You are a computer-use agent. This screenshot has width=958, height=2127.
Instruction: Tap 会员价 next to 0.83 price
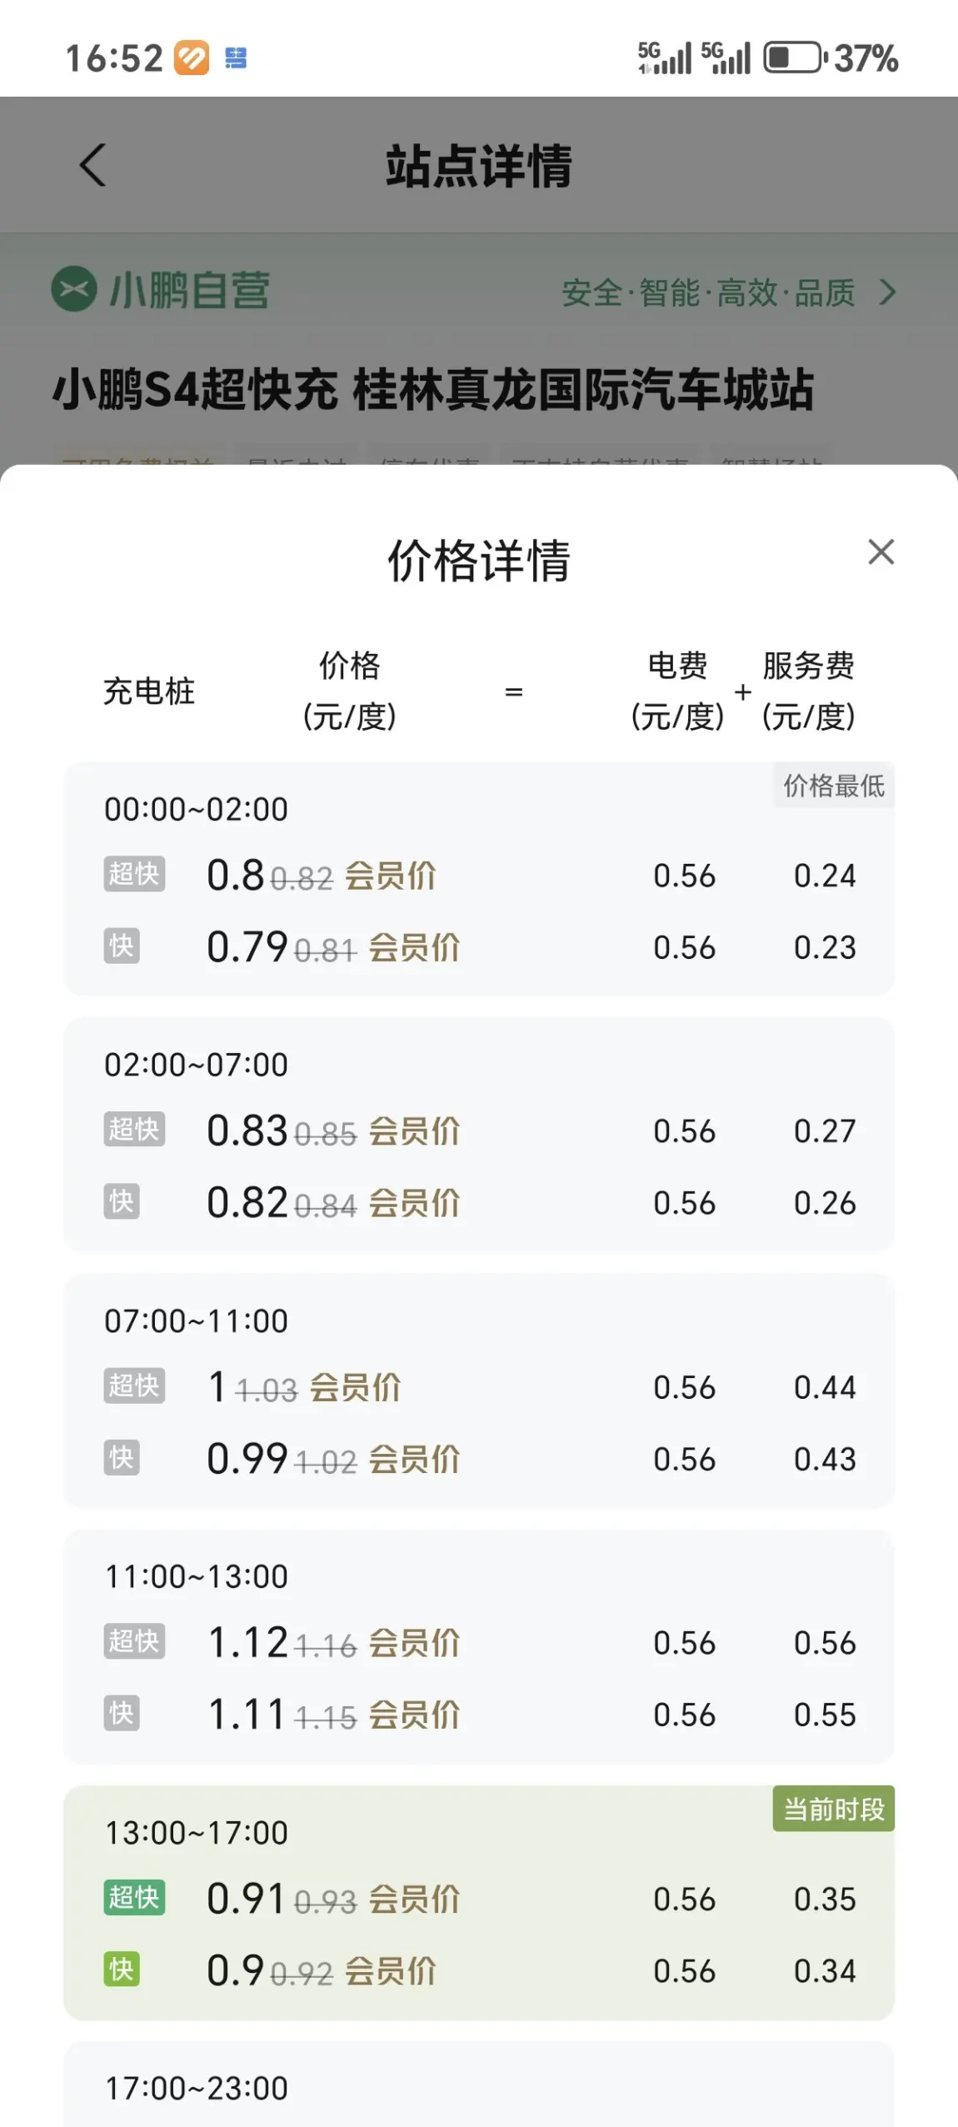pyautogui.click(x=414, y=1131)
